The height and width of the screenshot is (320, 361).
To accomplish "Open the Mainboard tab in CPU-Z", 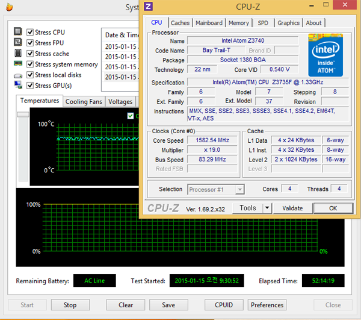I will click(x=209, y=23).
